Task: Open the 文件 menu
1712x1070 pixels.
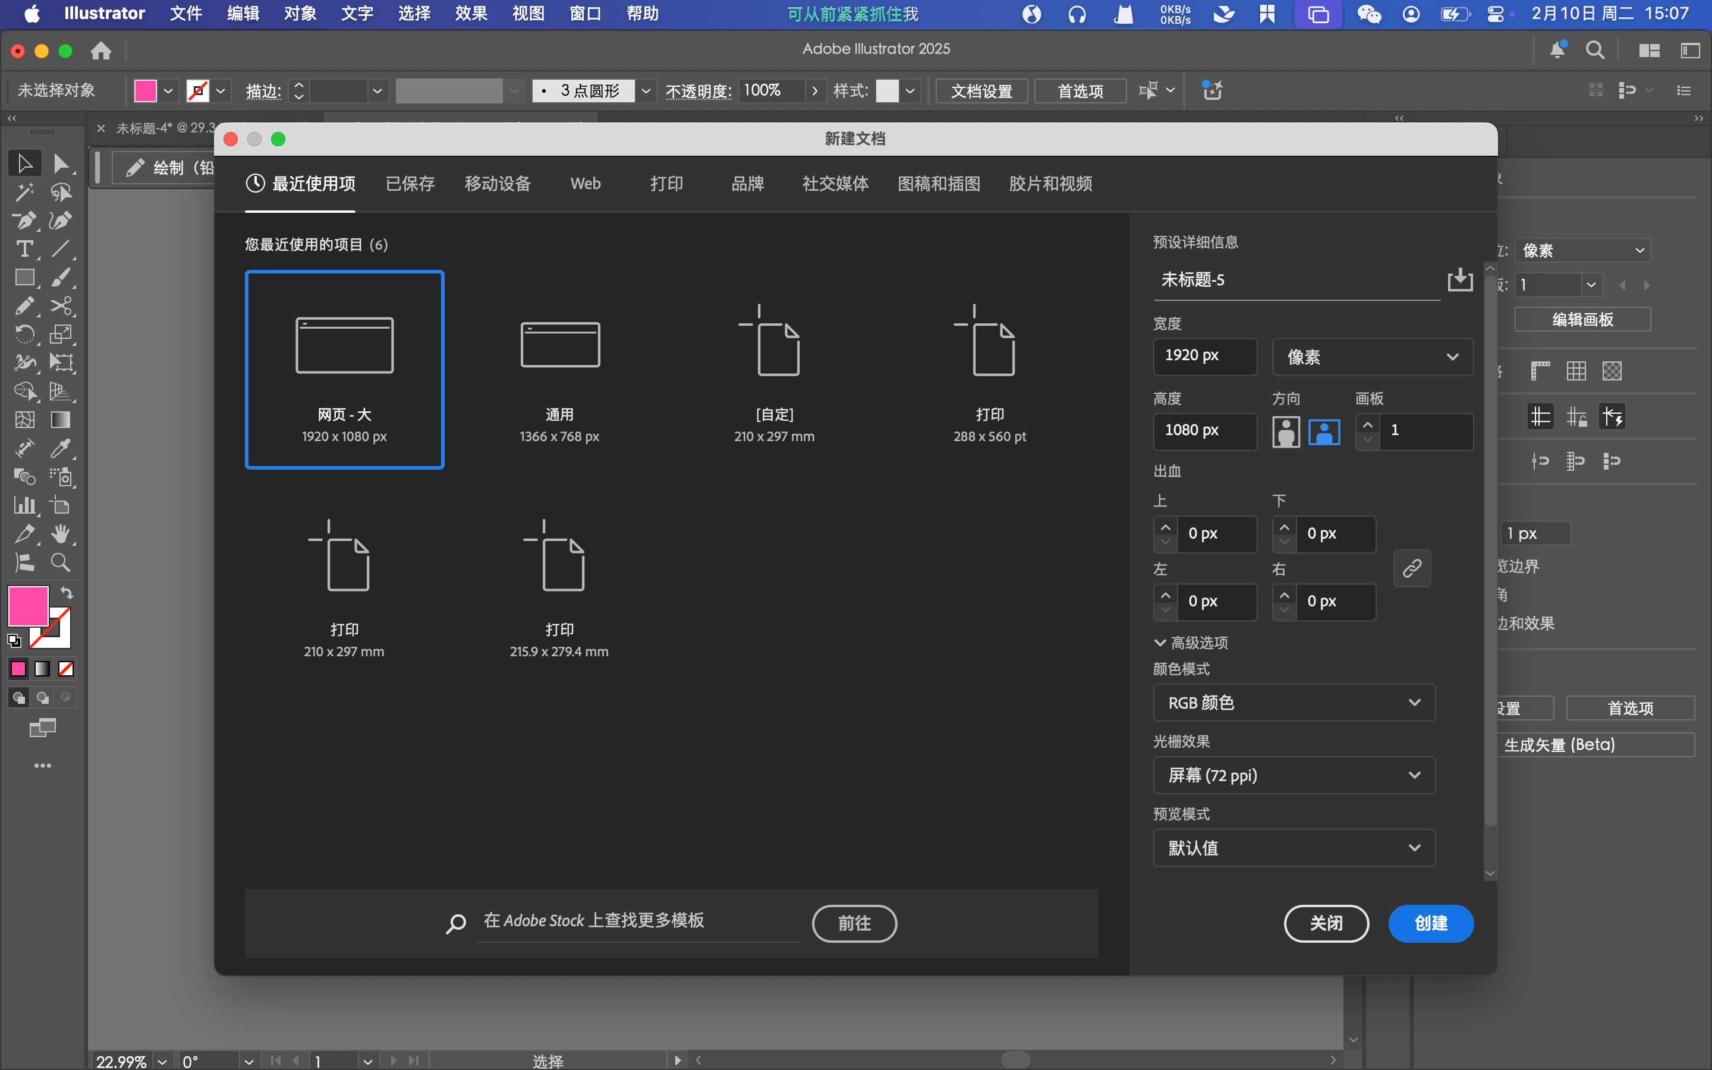Action: pyautogui.click(x=186, y=14)
